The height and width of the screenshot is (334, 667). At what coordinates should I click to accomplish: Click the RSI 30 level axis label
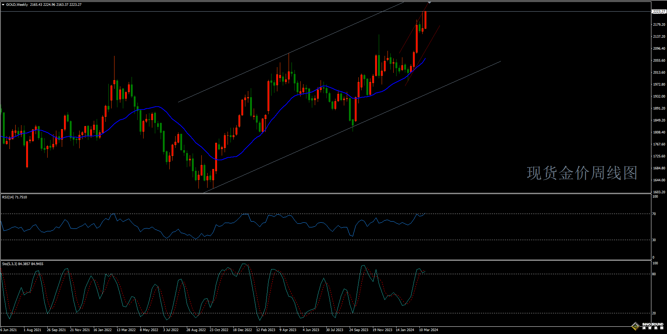coord(654,240)
